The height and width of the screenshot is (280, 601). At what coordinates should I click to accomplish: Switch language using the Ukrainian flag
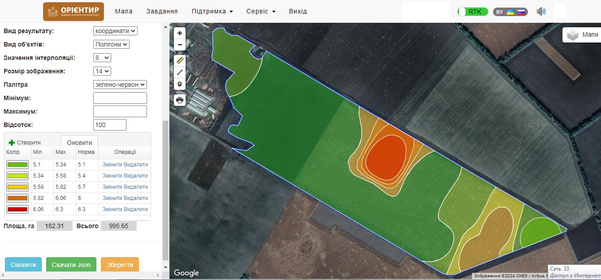[510, 12]
